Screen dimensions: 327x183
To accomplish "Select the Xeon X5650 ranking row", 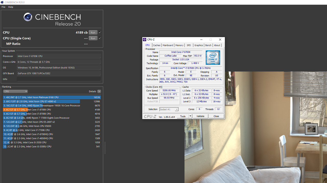I will (52, 126).
